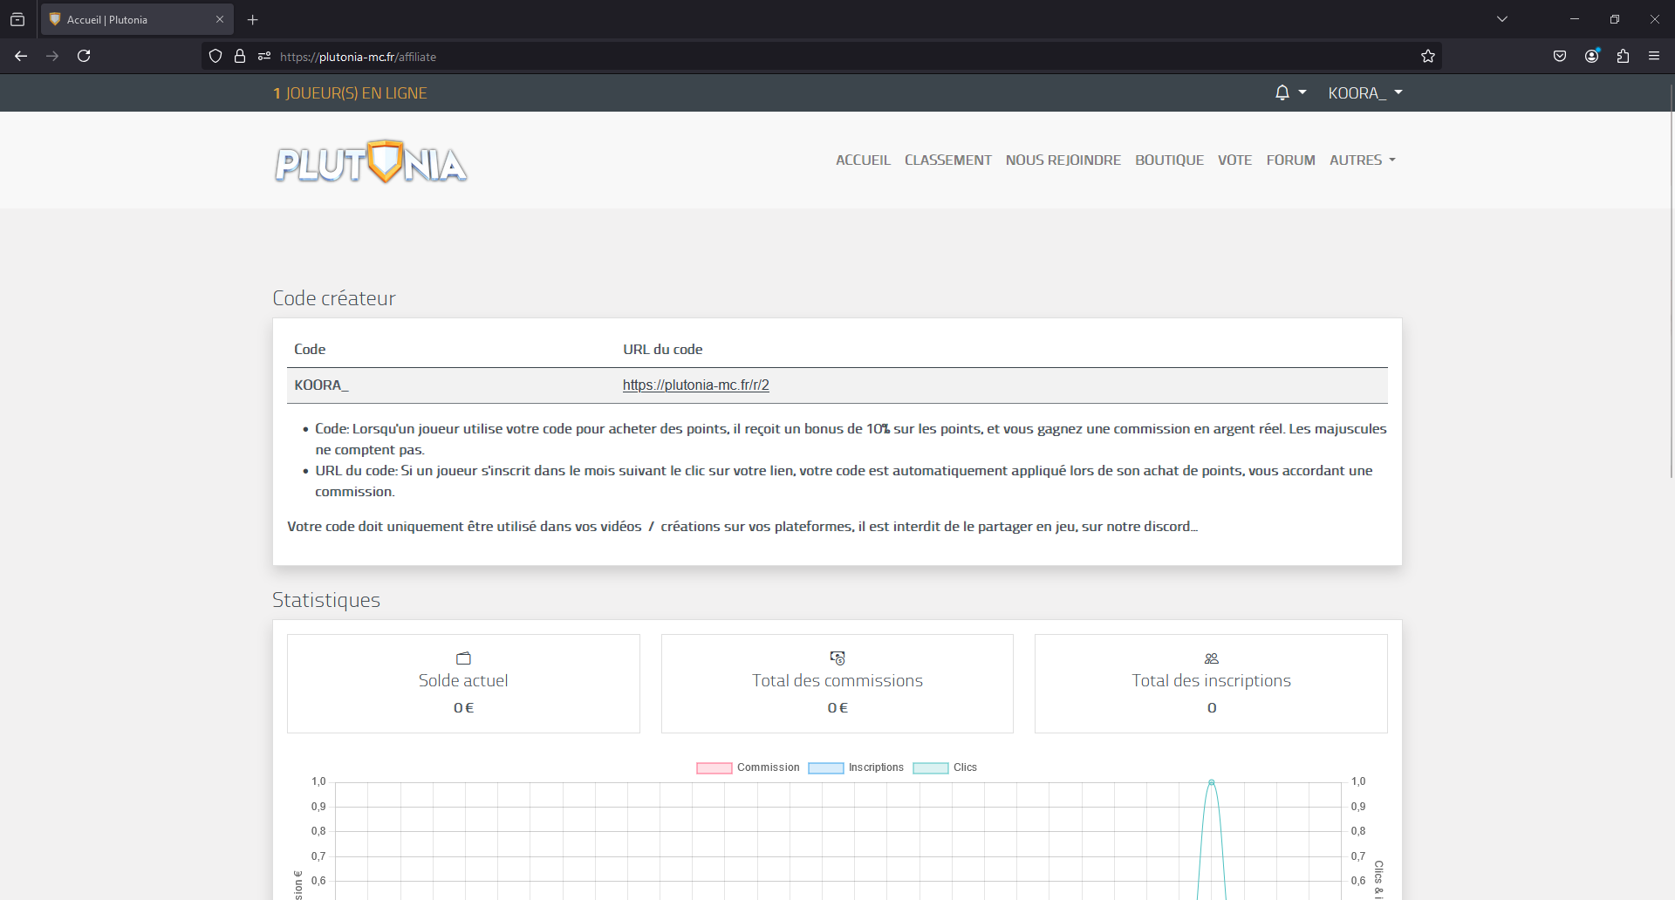
Task: Click the browser forward arrow
Action: [x=52, y=56]
